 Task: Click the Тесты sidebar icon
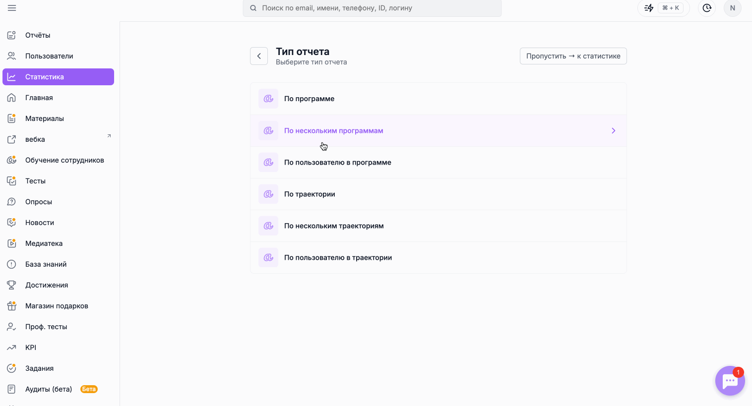pos(11,181)
